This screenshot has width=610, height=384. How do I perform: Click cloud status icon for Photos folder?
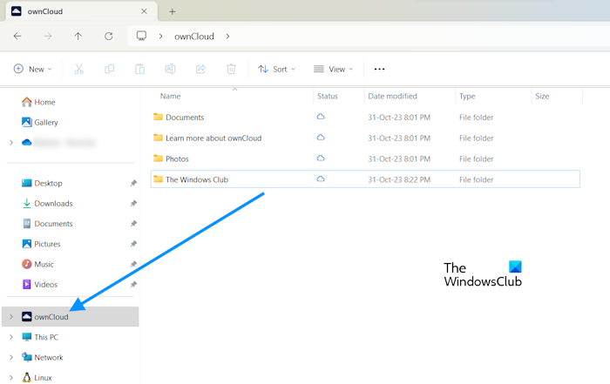321,158
